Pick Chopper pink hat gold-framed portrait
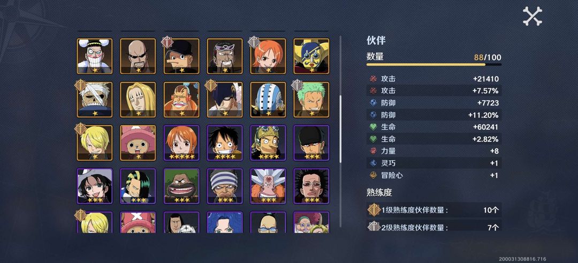The height and width of the screenshot is (263, 578). [138, 143]
